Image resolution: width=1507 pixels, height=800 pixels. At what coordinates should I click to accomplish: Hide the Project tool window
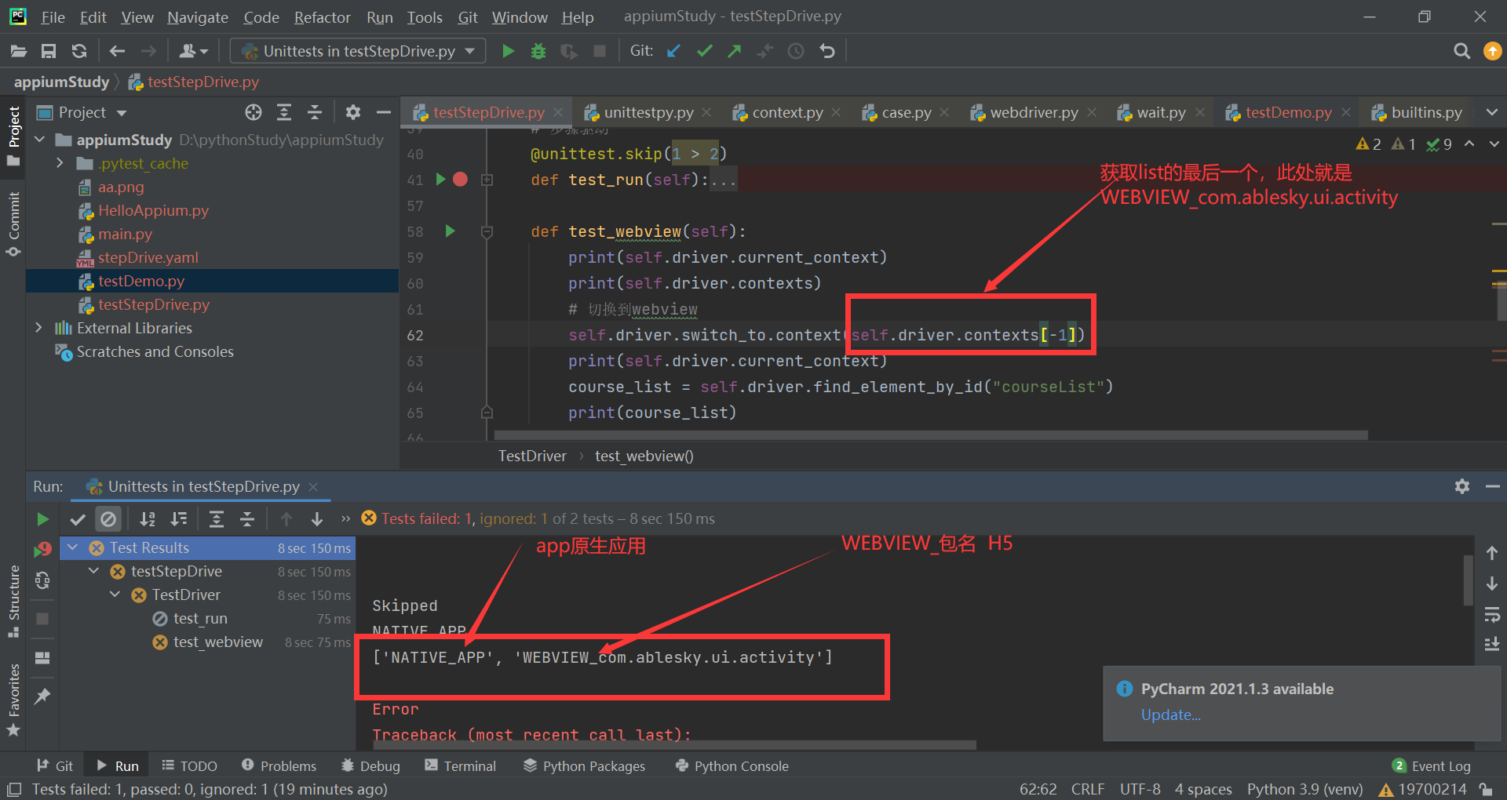pyautogui.click(x=384, y=112)
